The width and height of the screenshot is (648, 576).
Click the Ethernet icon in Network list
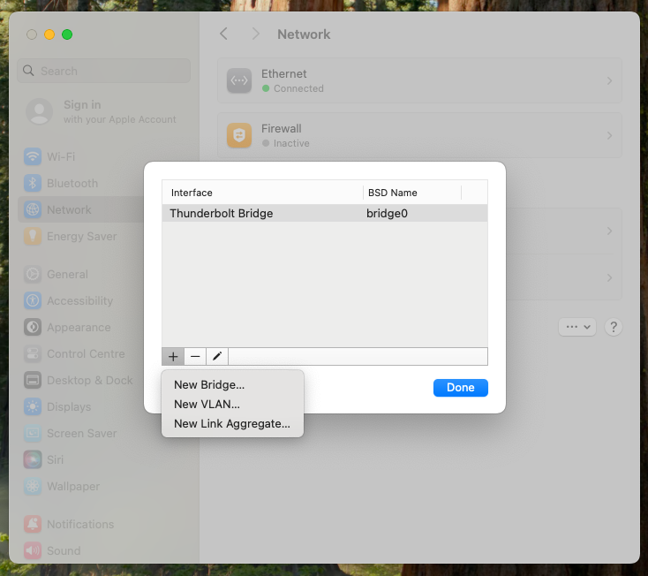[x=239, y=80]
